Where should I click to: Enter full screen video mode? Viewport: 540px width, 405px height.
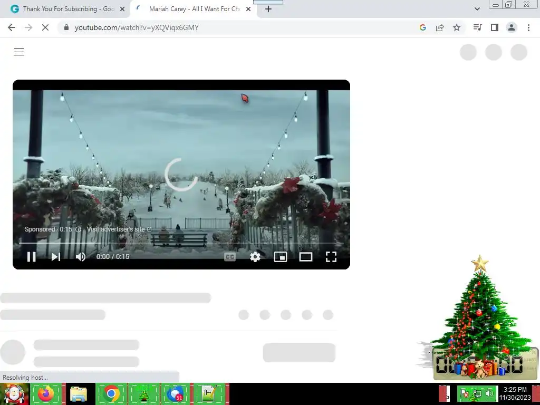[x=331, y=257]
